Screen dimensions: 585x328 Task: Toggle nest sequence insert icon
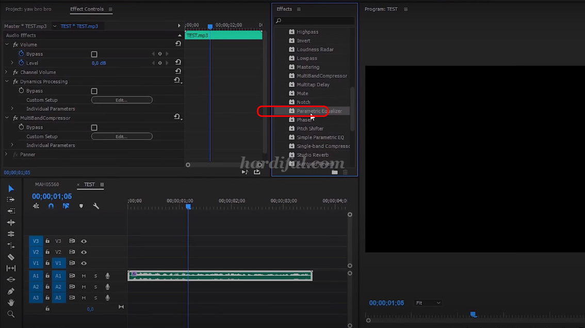tap(36, 206)
